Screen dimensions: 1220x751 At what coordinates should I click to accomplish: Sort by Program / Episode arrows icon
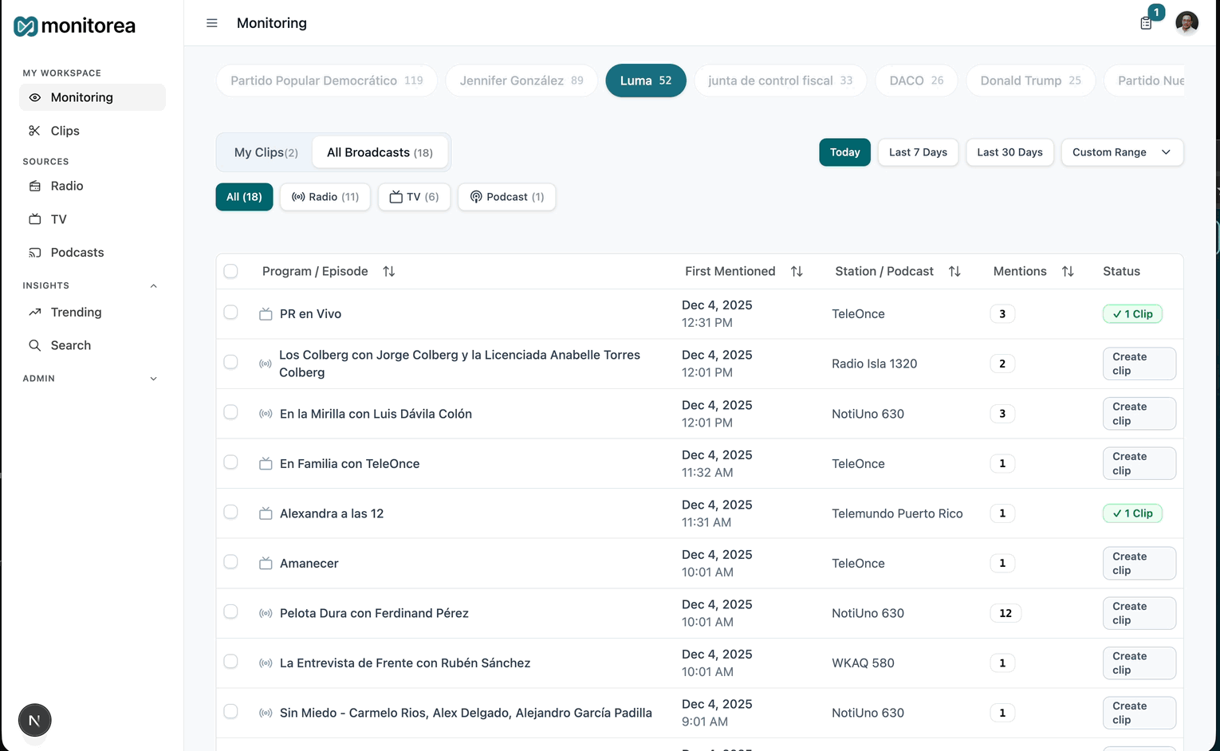(x=389, y=272)
